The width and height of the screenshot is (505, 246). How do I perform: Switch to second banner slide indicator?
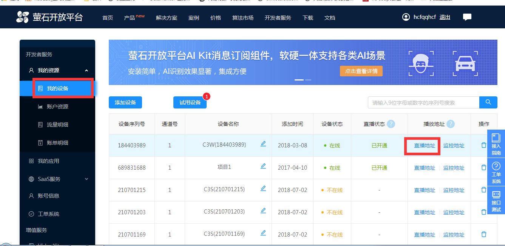pyautogui.click(x=308, y=80)
